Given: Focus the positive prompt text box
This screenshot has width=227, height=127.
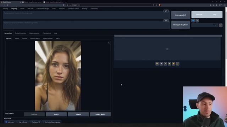Looking at the screenshot, I should pyautogui.click(x=86, y=15).
